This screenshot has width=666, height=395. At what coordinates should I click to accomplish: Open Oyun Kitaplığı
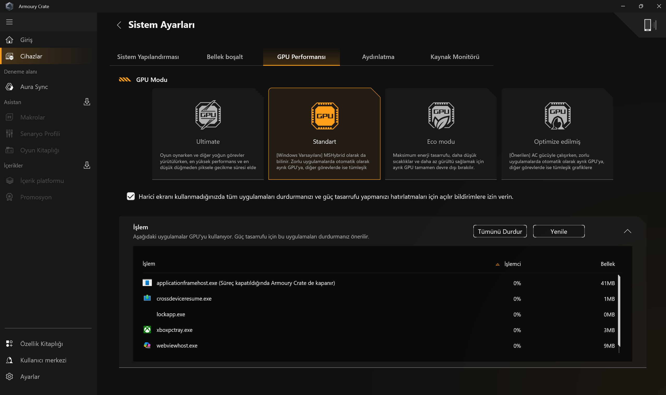pyautogui.click(x=49, y=150)
